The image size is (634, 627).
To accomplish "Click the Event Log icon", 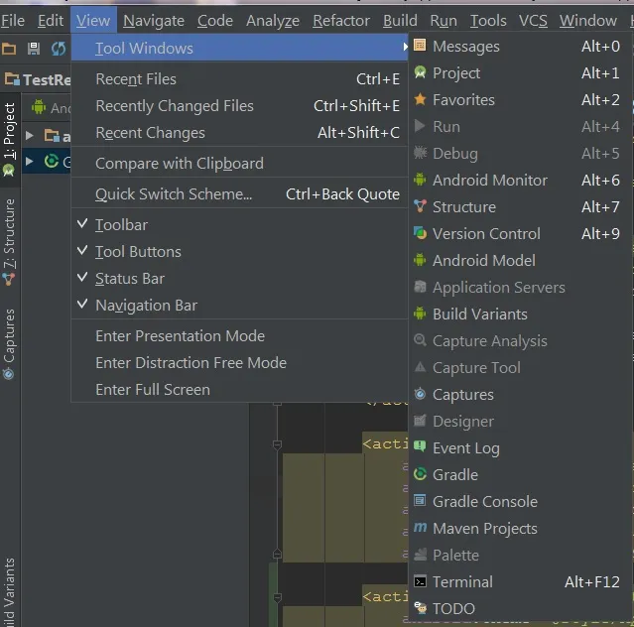I will point(420,447).
